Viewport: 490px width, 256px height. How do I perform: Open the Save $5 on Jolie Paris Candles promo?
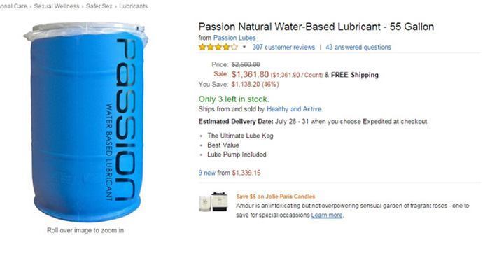tap(276, 197)
